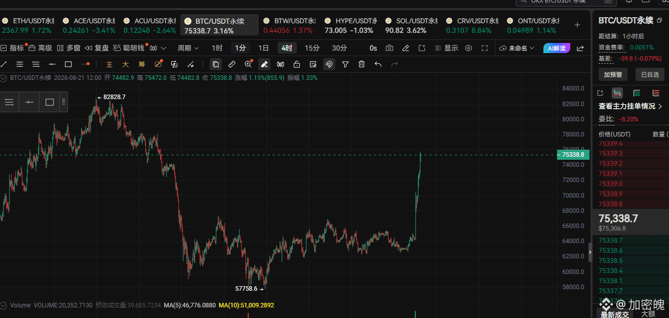Select the HYPE/USDT永续 tab
Screen dimensions: 669x318
[350, 25]
